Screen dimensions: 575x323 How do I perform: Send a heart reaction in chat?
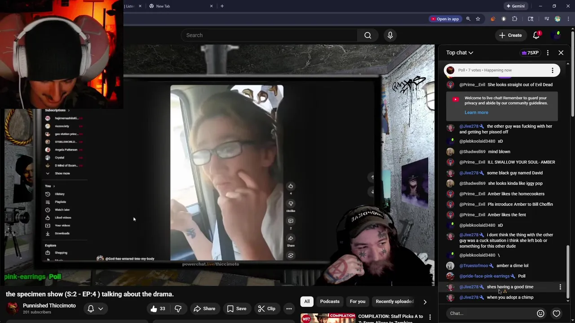pos(557,314)
